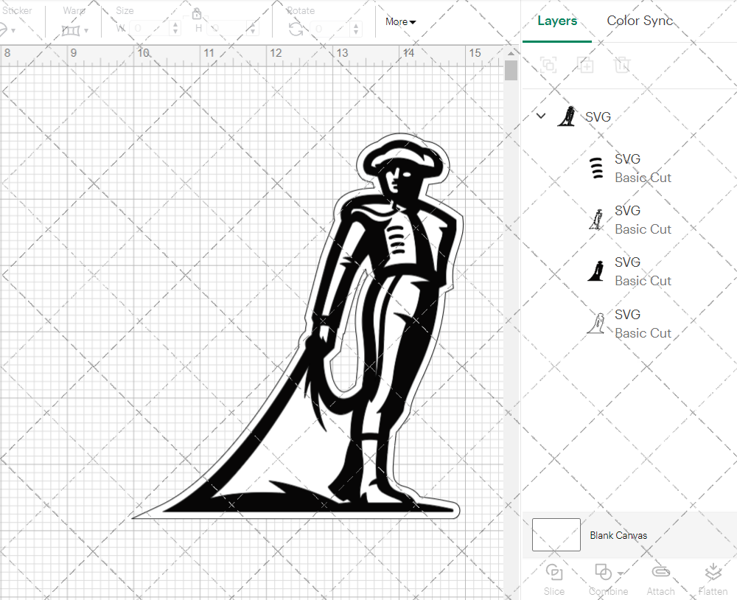Click the Slice tool icon
Viewport: 737px width, 600px height.
coord(554,572)
